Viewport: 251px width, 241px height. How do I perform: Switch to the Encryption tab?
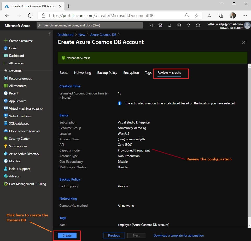131,73
